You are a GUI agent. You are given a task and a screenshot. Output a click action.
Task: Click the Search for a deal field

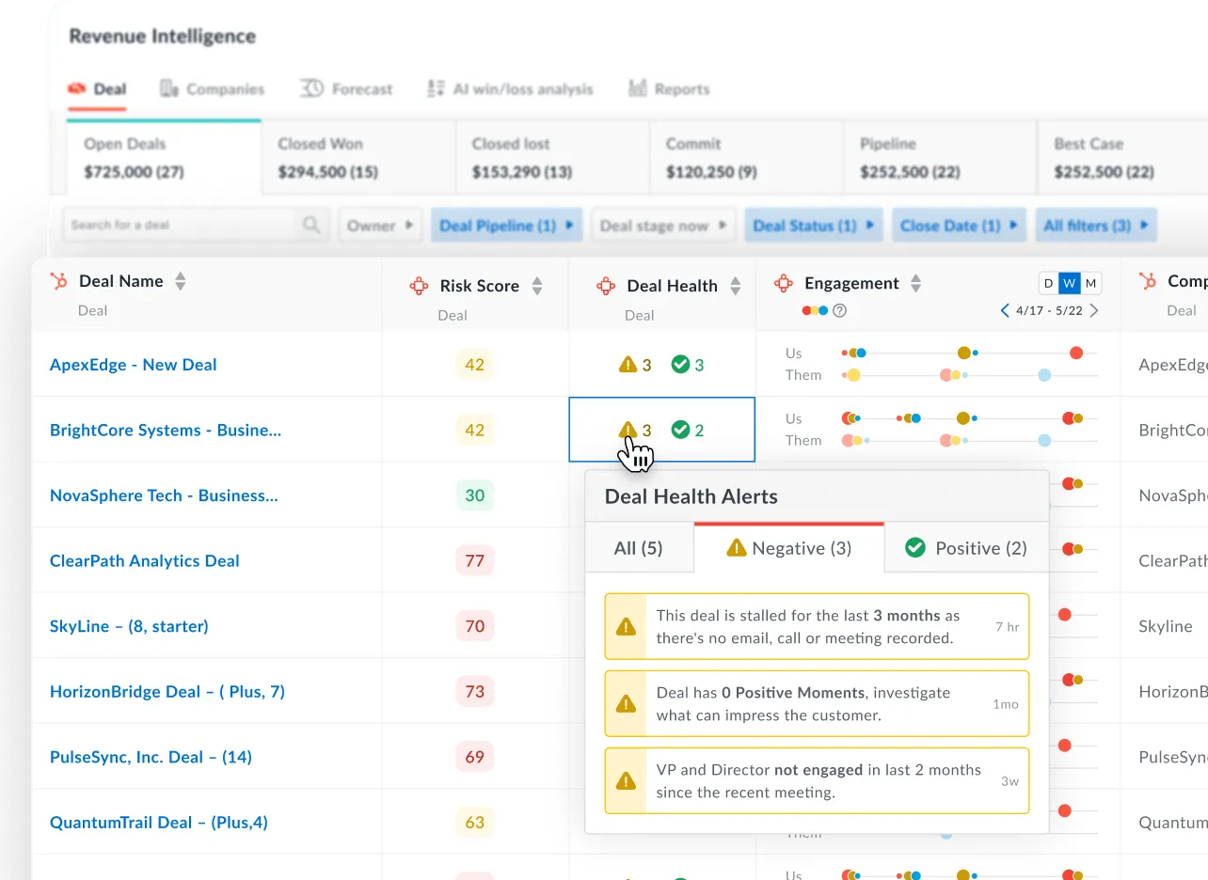tap(179, 226)
